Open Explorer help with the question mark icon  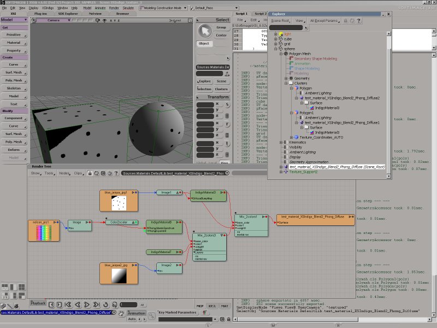tap(359, 21)
